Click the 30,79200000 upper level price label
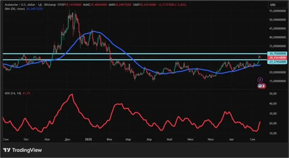 pos(278,53)
